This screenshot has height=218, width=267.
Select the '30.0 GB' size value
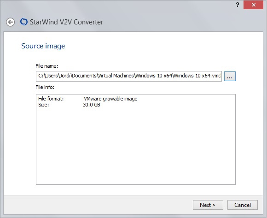coord(92,105)
